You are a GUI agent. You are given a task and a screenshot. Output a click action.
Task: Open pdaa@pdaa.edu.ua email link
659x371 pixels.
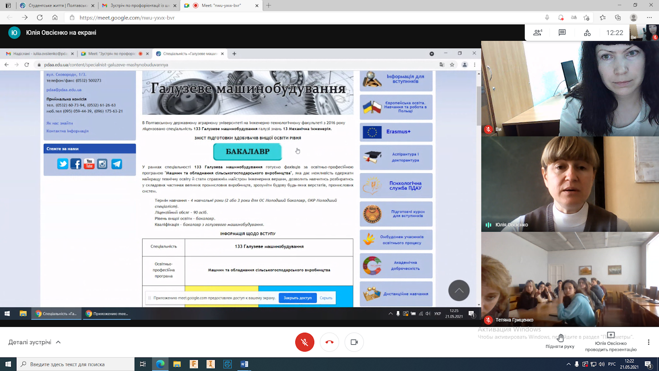tap(64, 89)
